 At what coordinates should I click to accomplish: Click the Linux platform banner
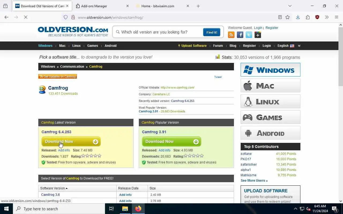[270, 101]
